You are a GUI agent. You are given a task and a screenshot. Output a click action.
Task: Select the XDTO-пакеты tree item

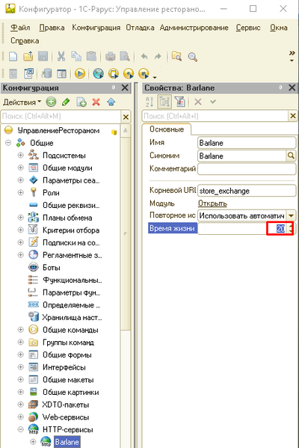click(x=65, y=405)
